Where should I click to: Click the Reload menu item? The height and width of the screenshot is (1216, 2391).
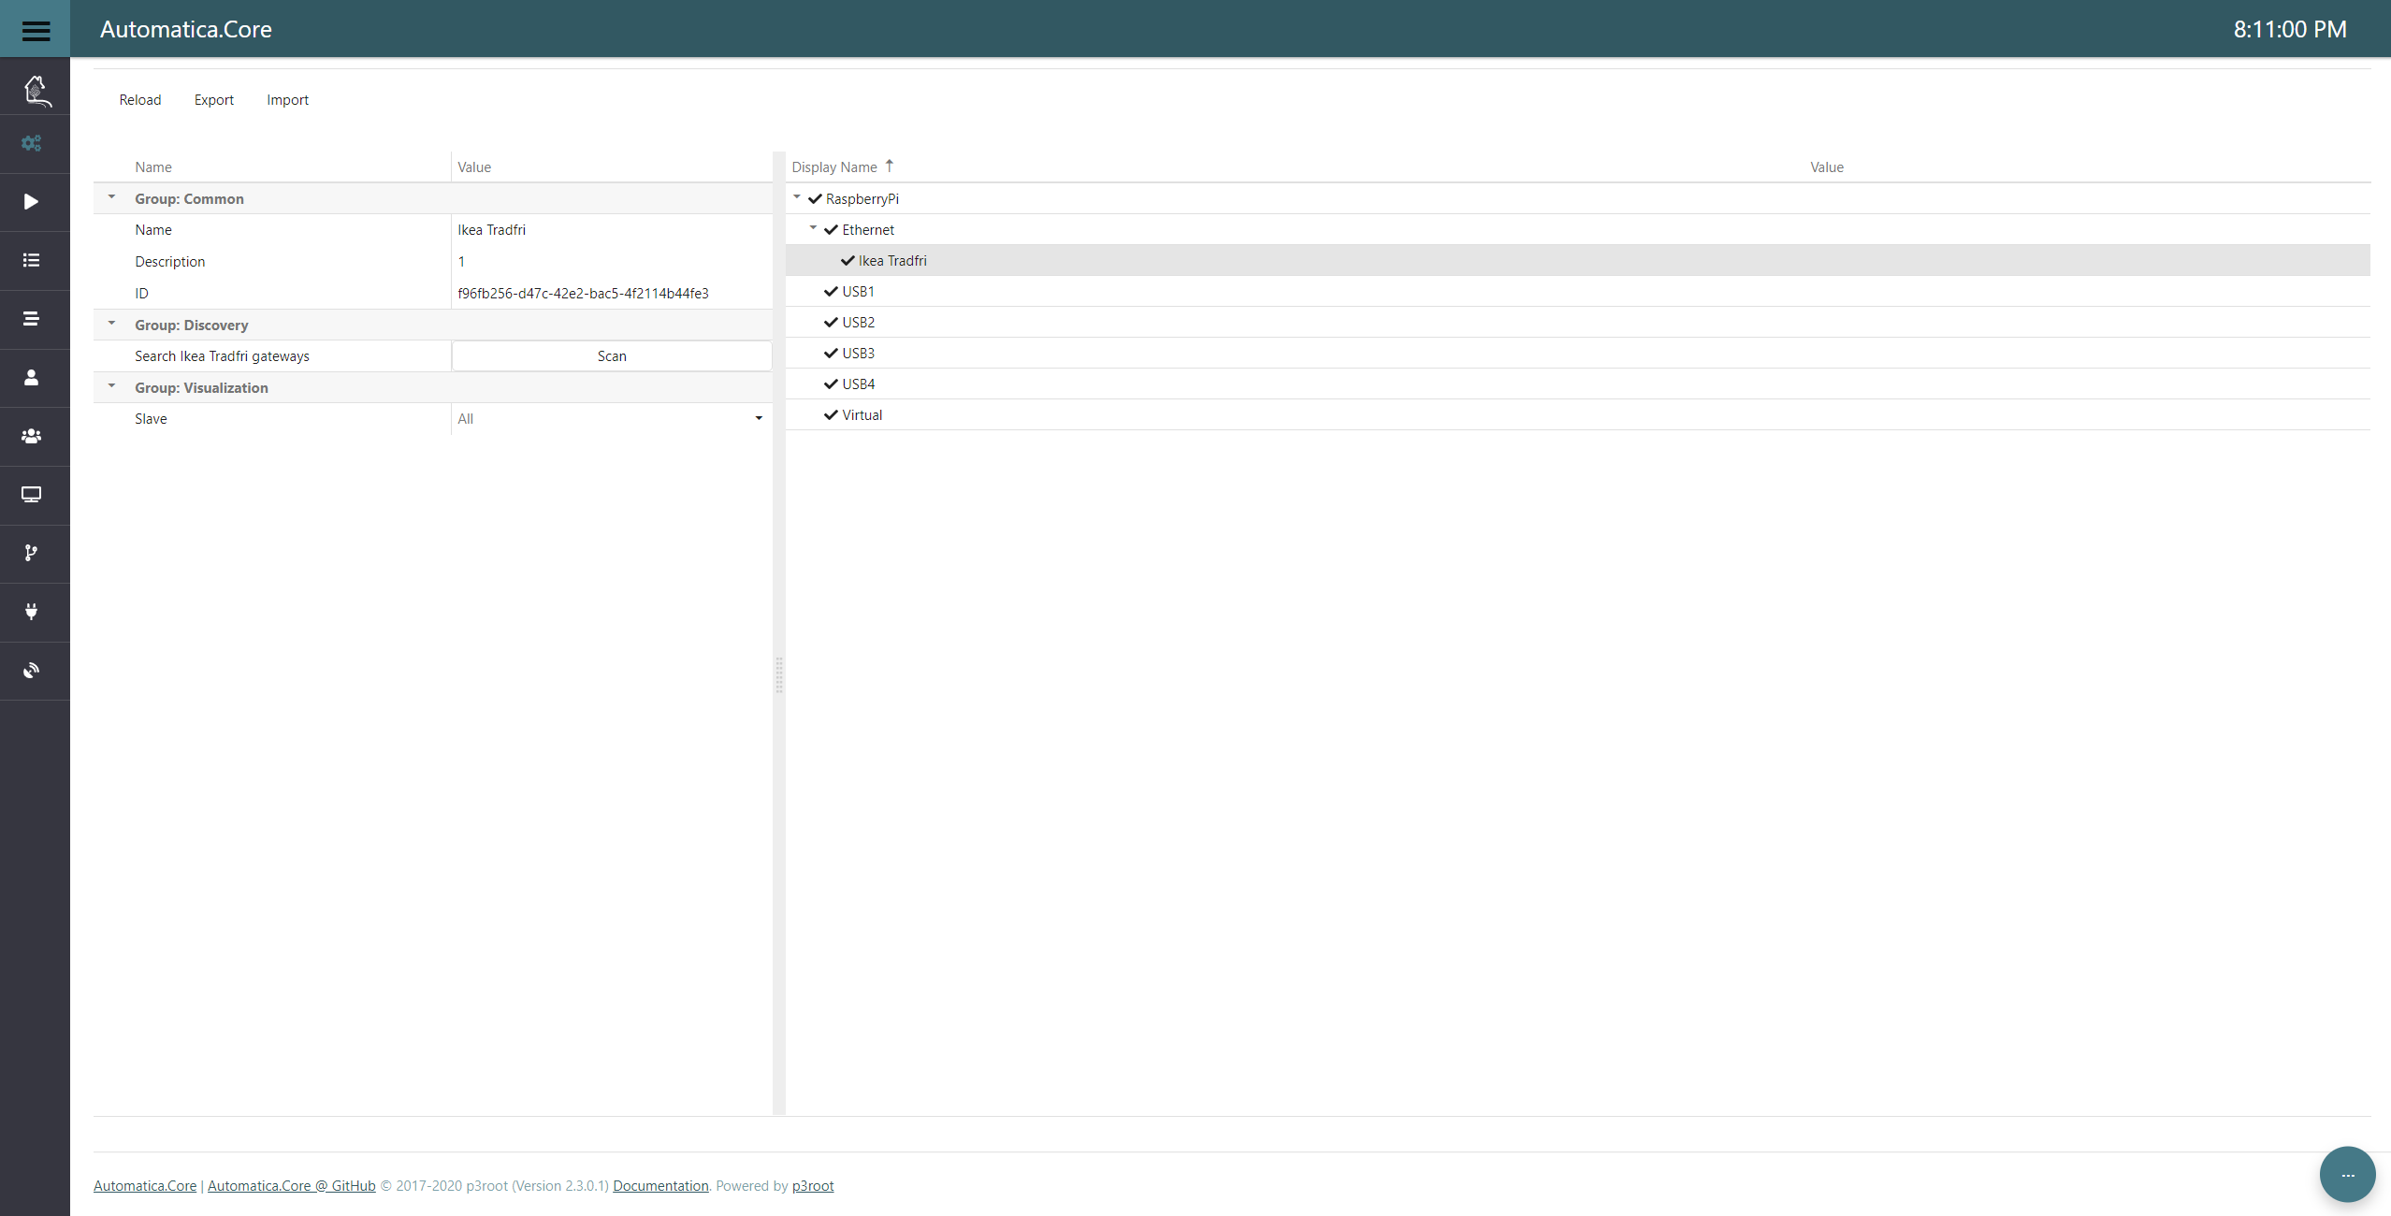[x=141, y=99]
